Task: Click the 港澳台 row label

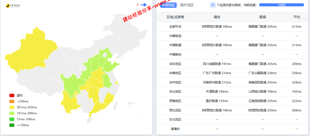Action: (x=175, y=129)
